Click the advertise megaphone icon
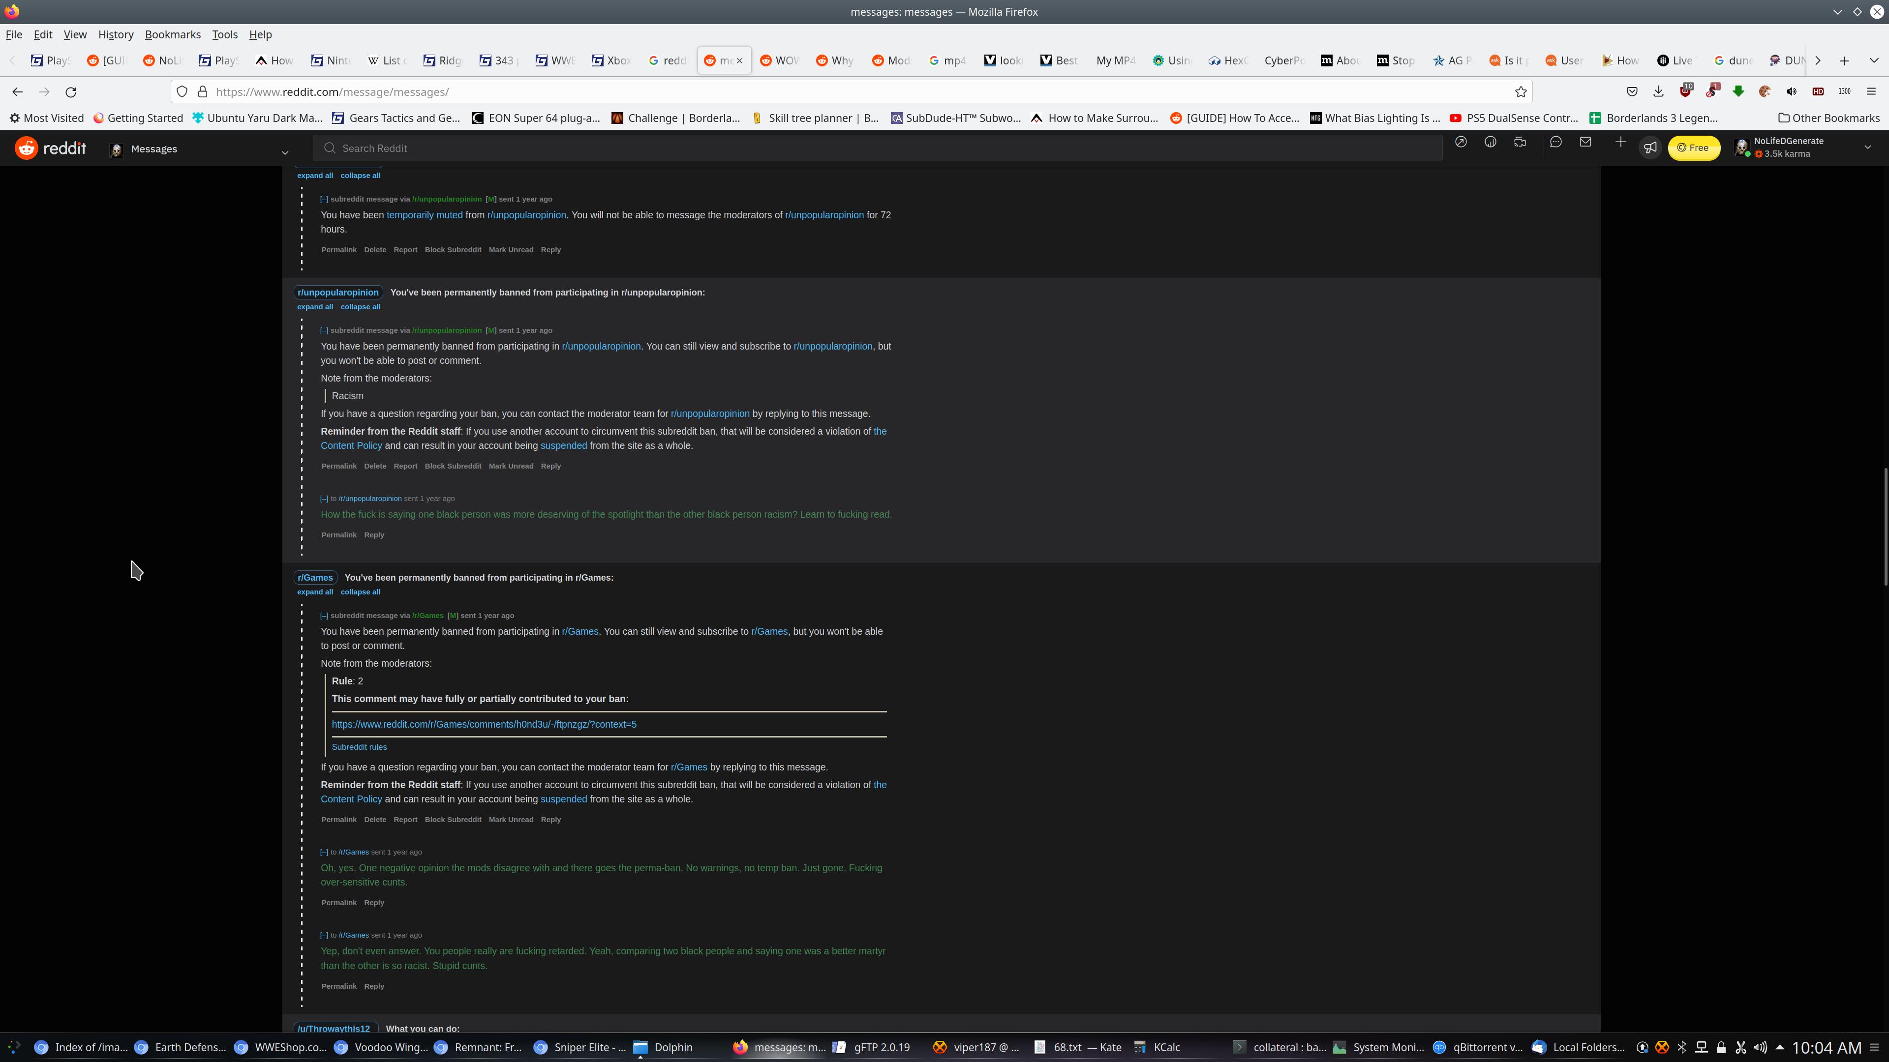Viewport: 1889px width, 1062px height. (x=1650, y=148)
